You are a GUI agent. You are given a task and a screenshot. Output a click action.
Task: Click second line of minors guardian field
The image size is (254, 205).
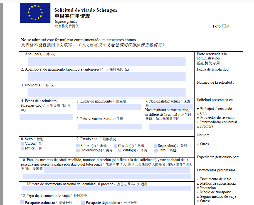[107, 176]
